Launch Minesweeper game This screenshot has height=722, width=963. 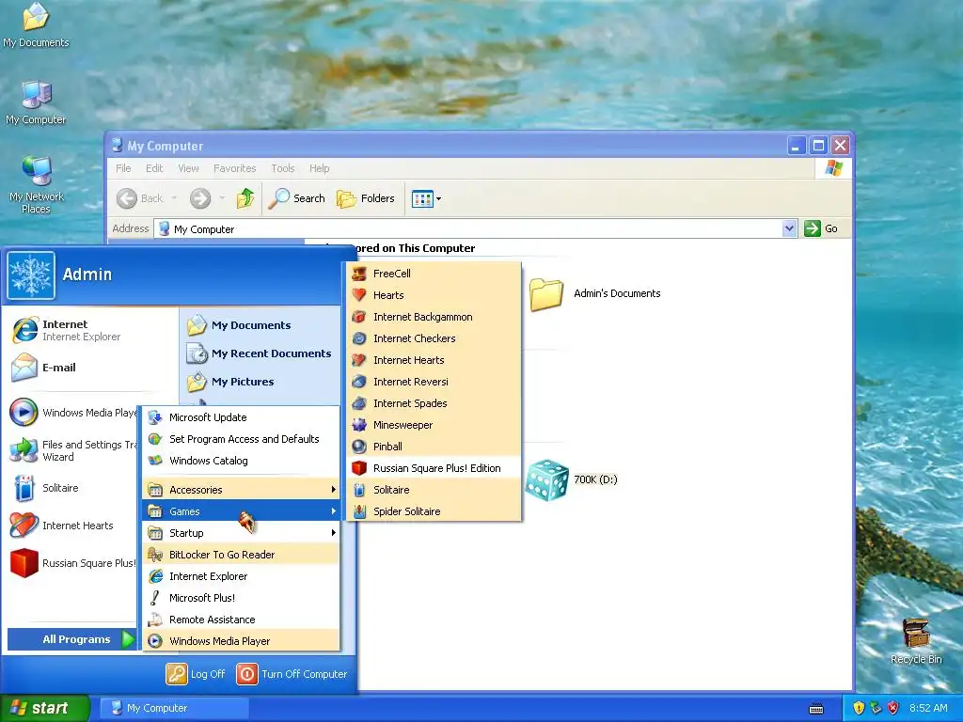tap(434, 425)
